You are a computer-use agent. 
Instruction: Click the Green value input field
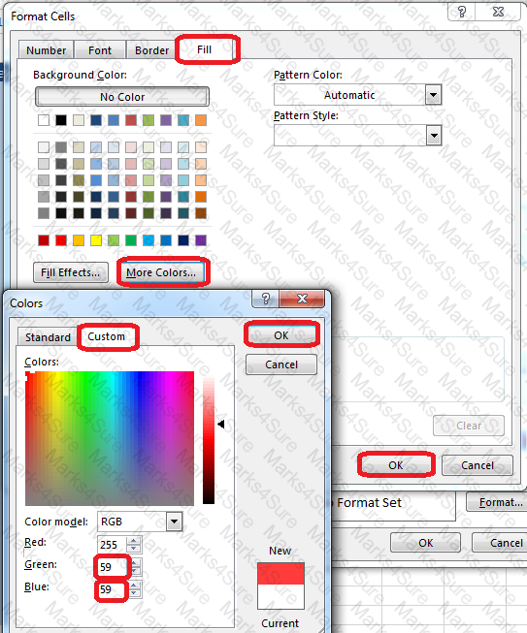pos(112,567)
